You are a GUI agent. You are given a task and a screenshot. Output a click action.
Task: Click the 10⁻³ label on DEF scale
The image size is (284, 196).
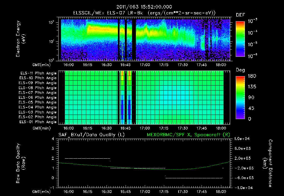pos(252,21)
